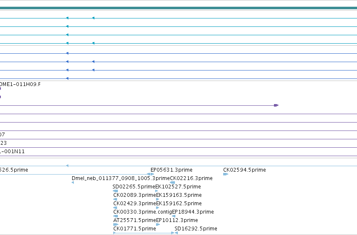Image resolution: width=357 pixels, height=235 pixels.
Task: Click the feature glyph under EP10112.3prime
Action: point(158,225)
